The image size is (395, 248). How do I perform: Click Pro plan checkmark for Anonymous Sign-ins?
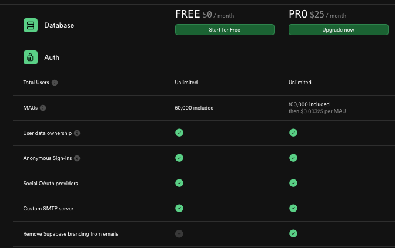coord(293,158)
